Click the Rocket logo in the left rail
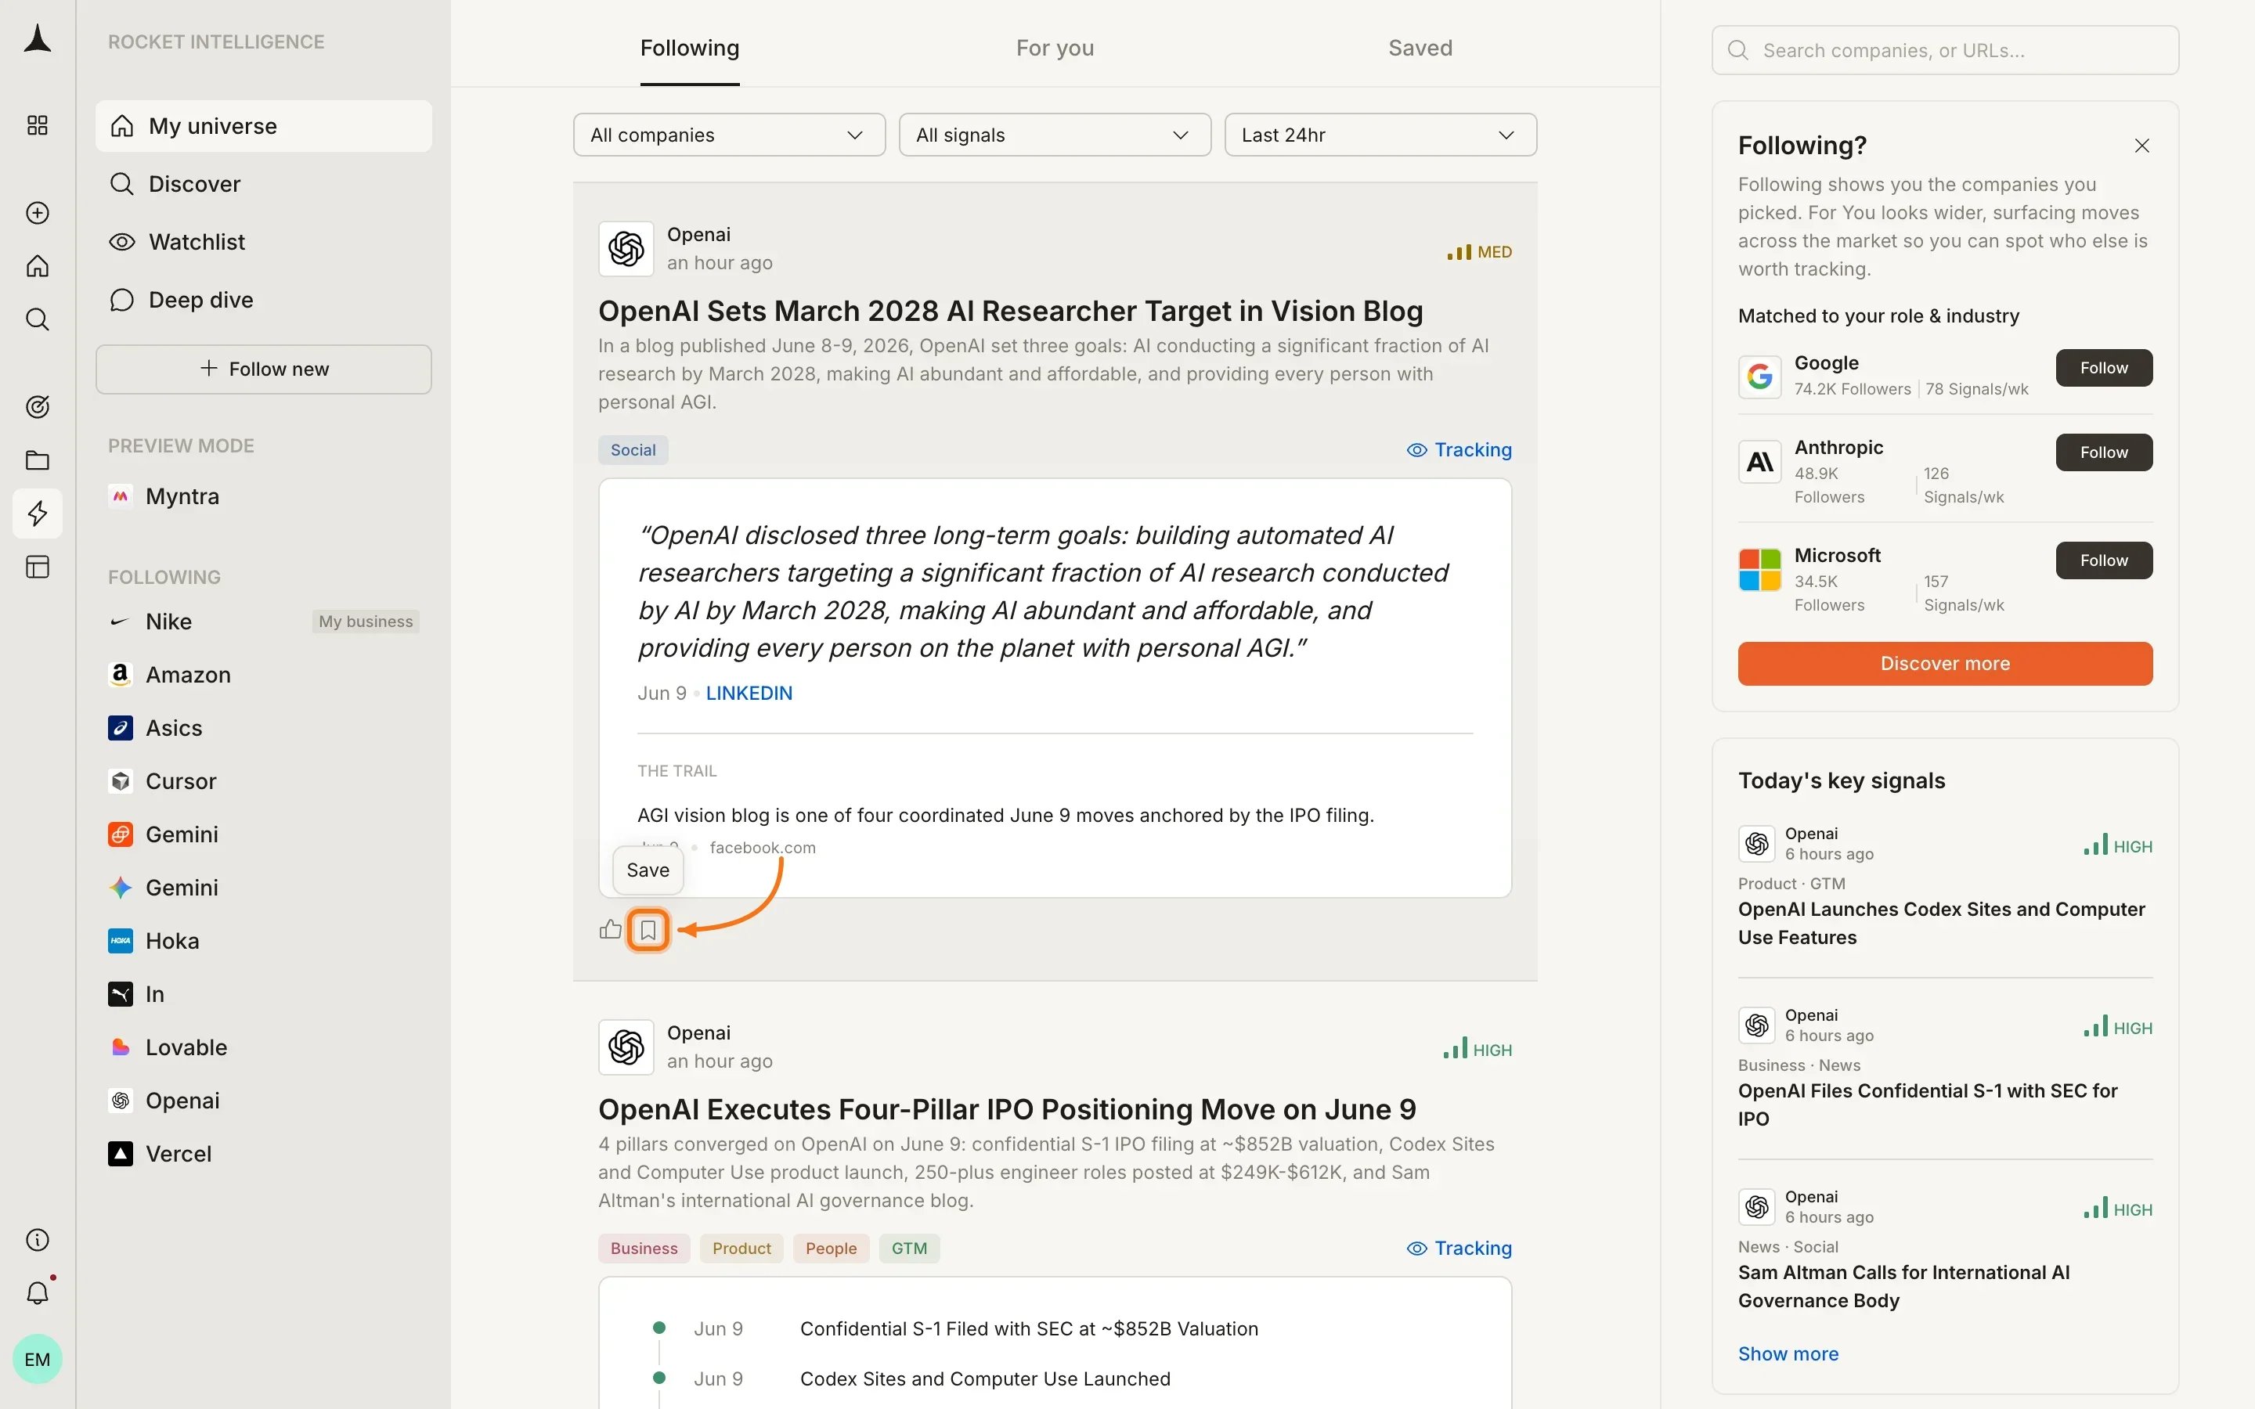The height and width of the screenshot is (1409, 2255). click(38, 39)
